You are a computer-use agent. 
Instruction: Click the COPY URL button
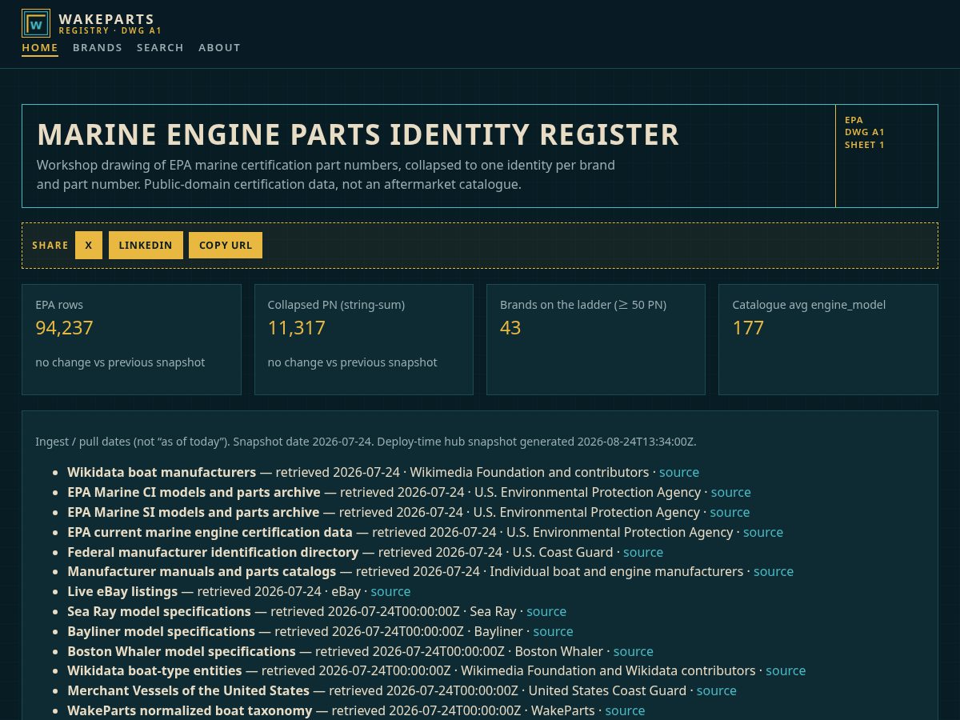click(x=226, y=246)
